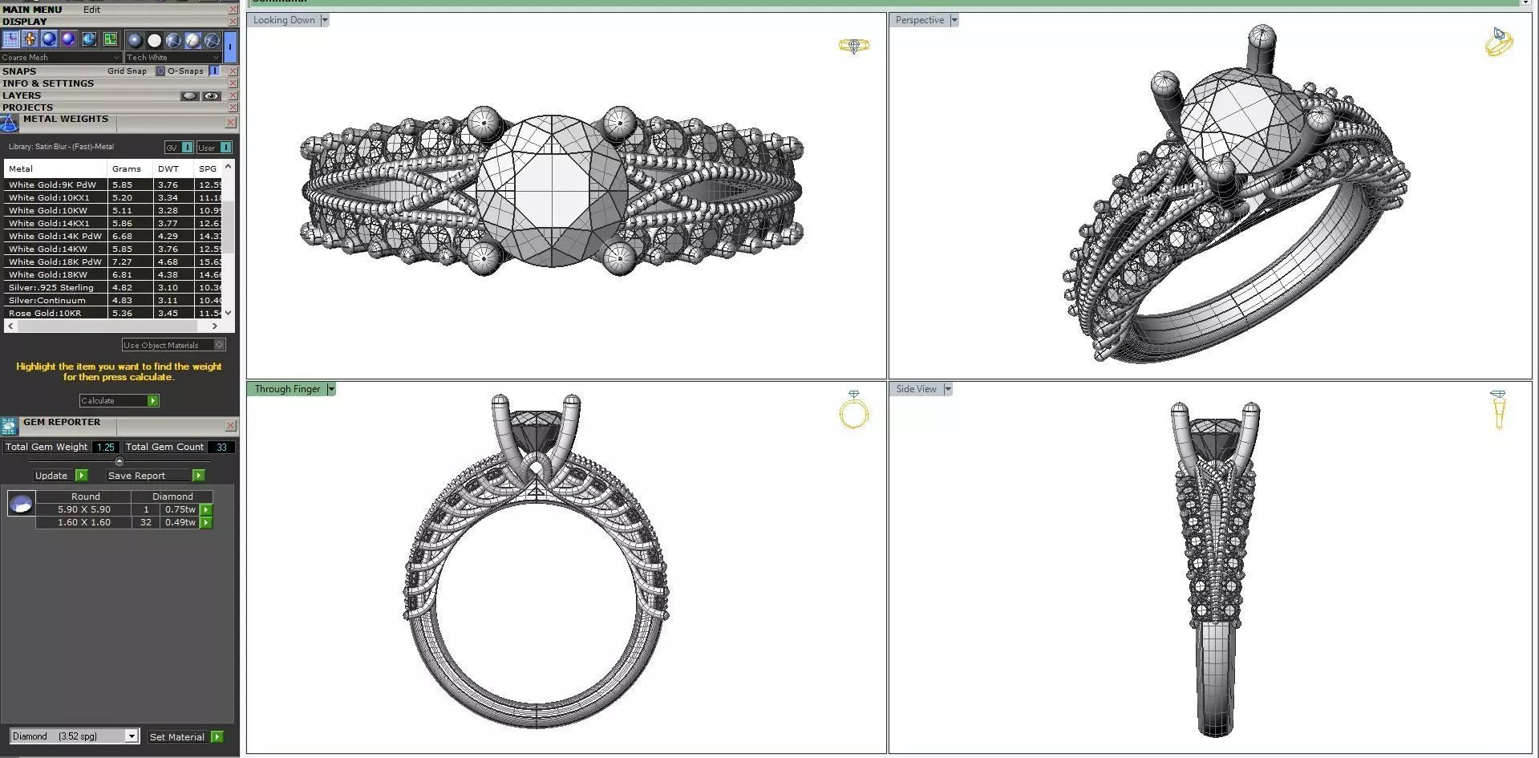Click the Update button
This screenshot has width=1539, height=758.
coord(55,476)
